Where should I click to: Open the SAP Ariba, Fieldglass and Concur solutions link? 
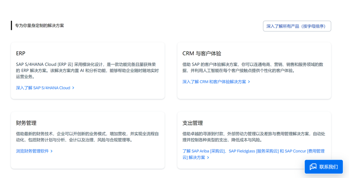[254, 154]
